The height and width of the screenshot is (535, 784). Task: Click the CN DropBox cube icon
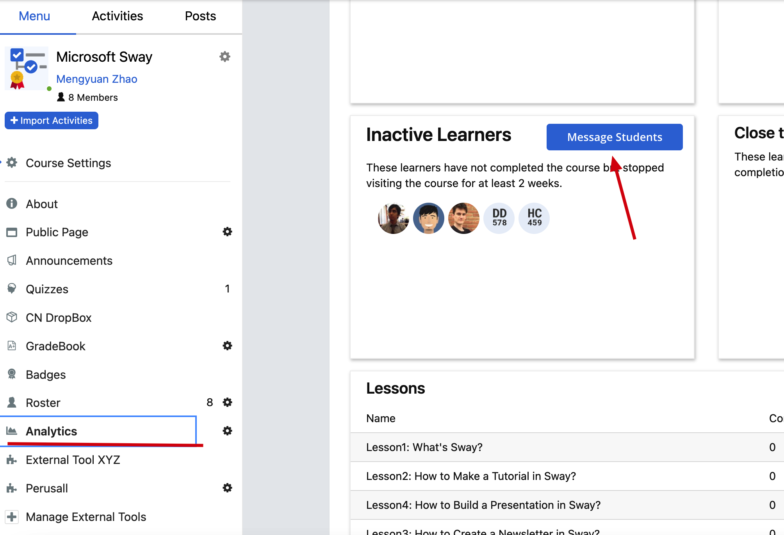[12, 317]
